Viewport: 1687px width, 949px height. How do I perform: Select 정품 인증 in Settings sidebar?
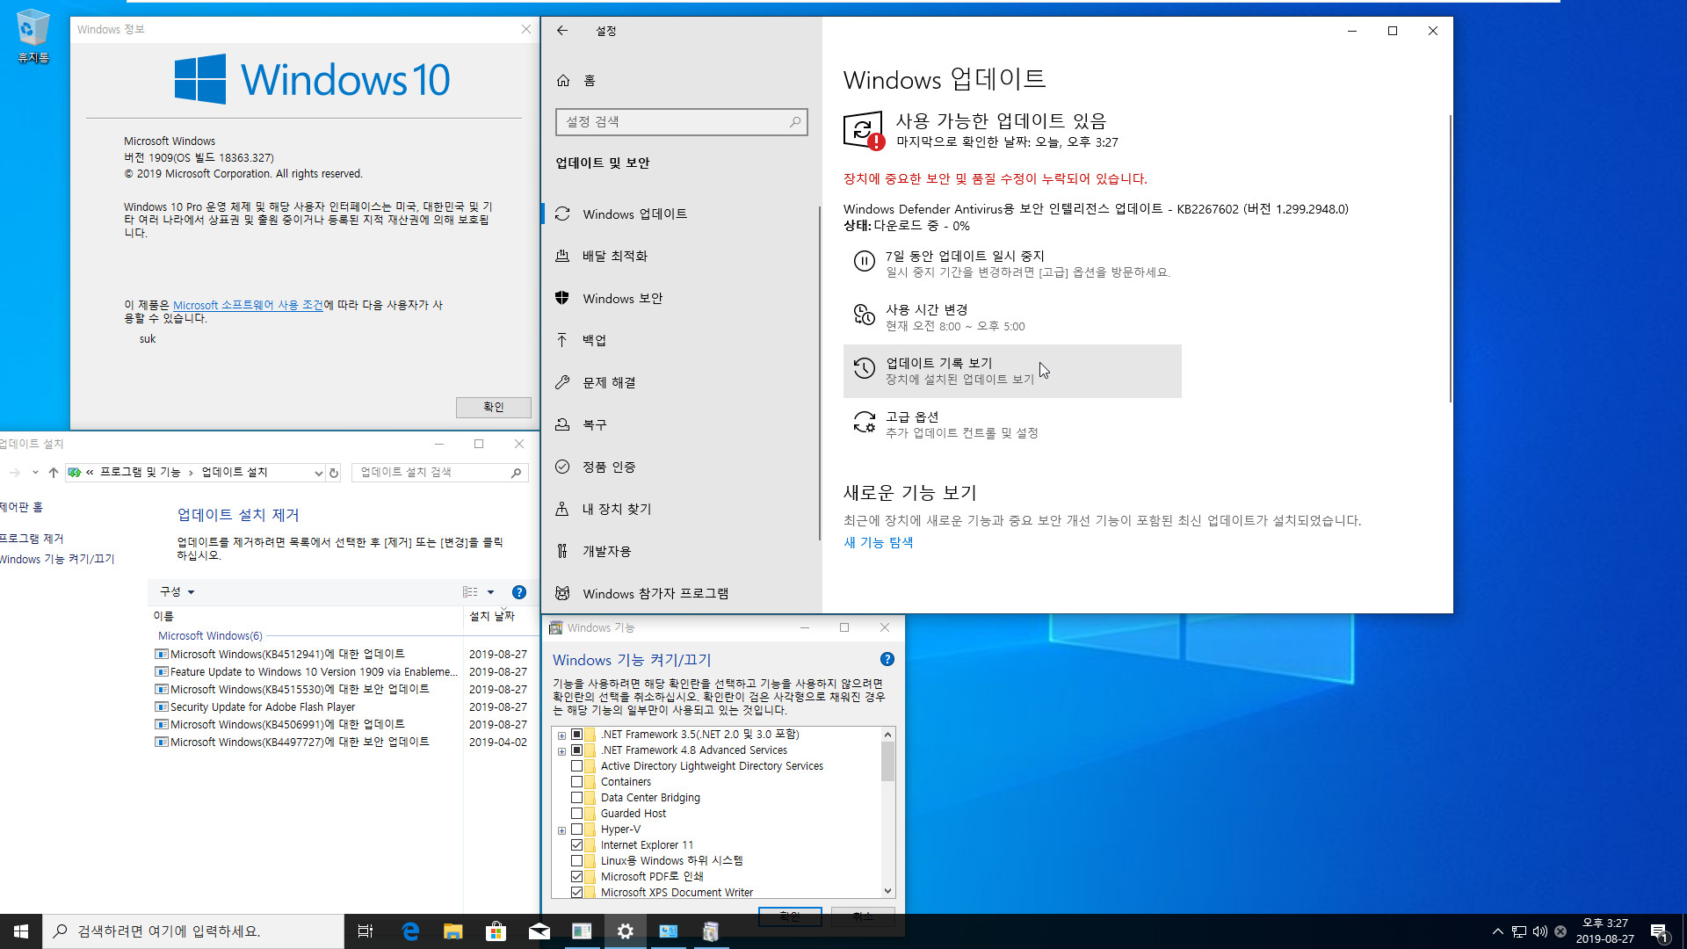coord(680,467)
